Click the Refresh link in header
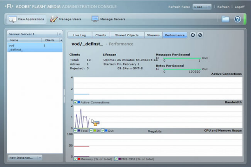Screen dimensions: 251x167 click(223, 7)
